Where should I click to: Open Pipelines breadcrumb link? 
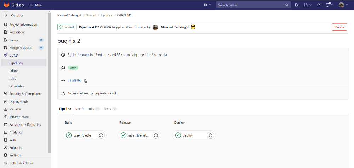tap(106, 15)
